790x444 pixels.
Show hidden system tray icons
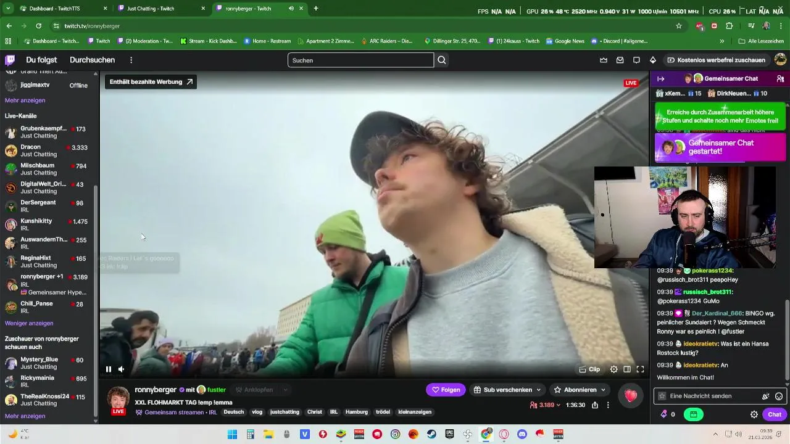715,434
